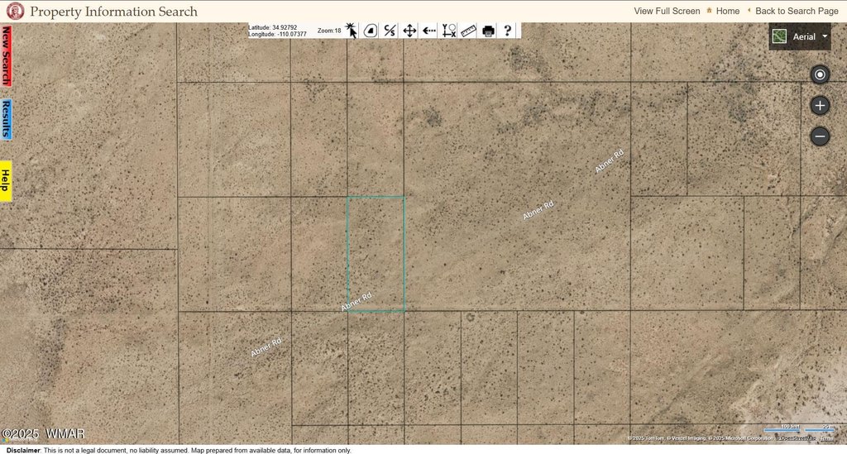Choose the pan map tool
This screenshot has height=454, width=847.
(x=409, y=31)
